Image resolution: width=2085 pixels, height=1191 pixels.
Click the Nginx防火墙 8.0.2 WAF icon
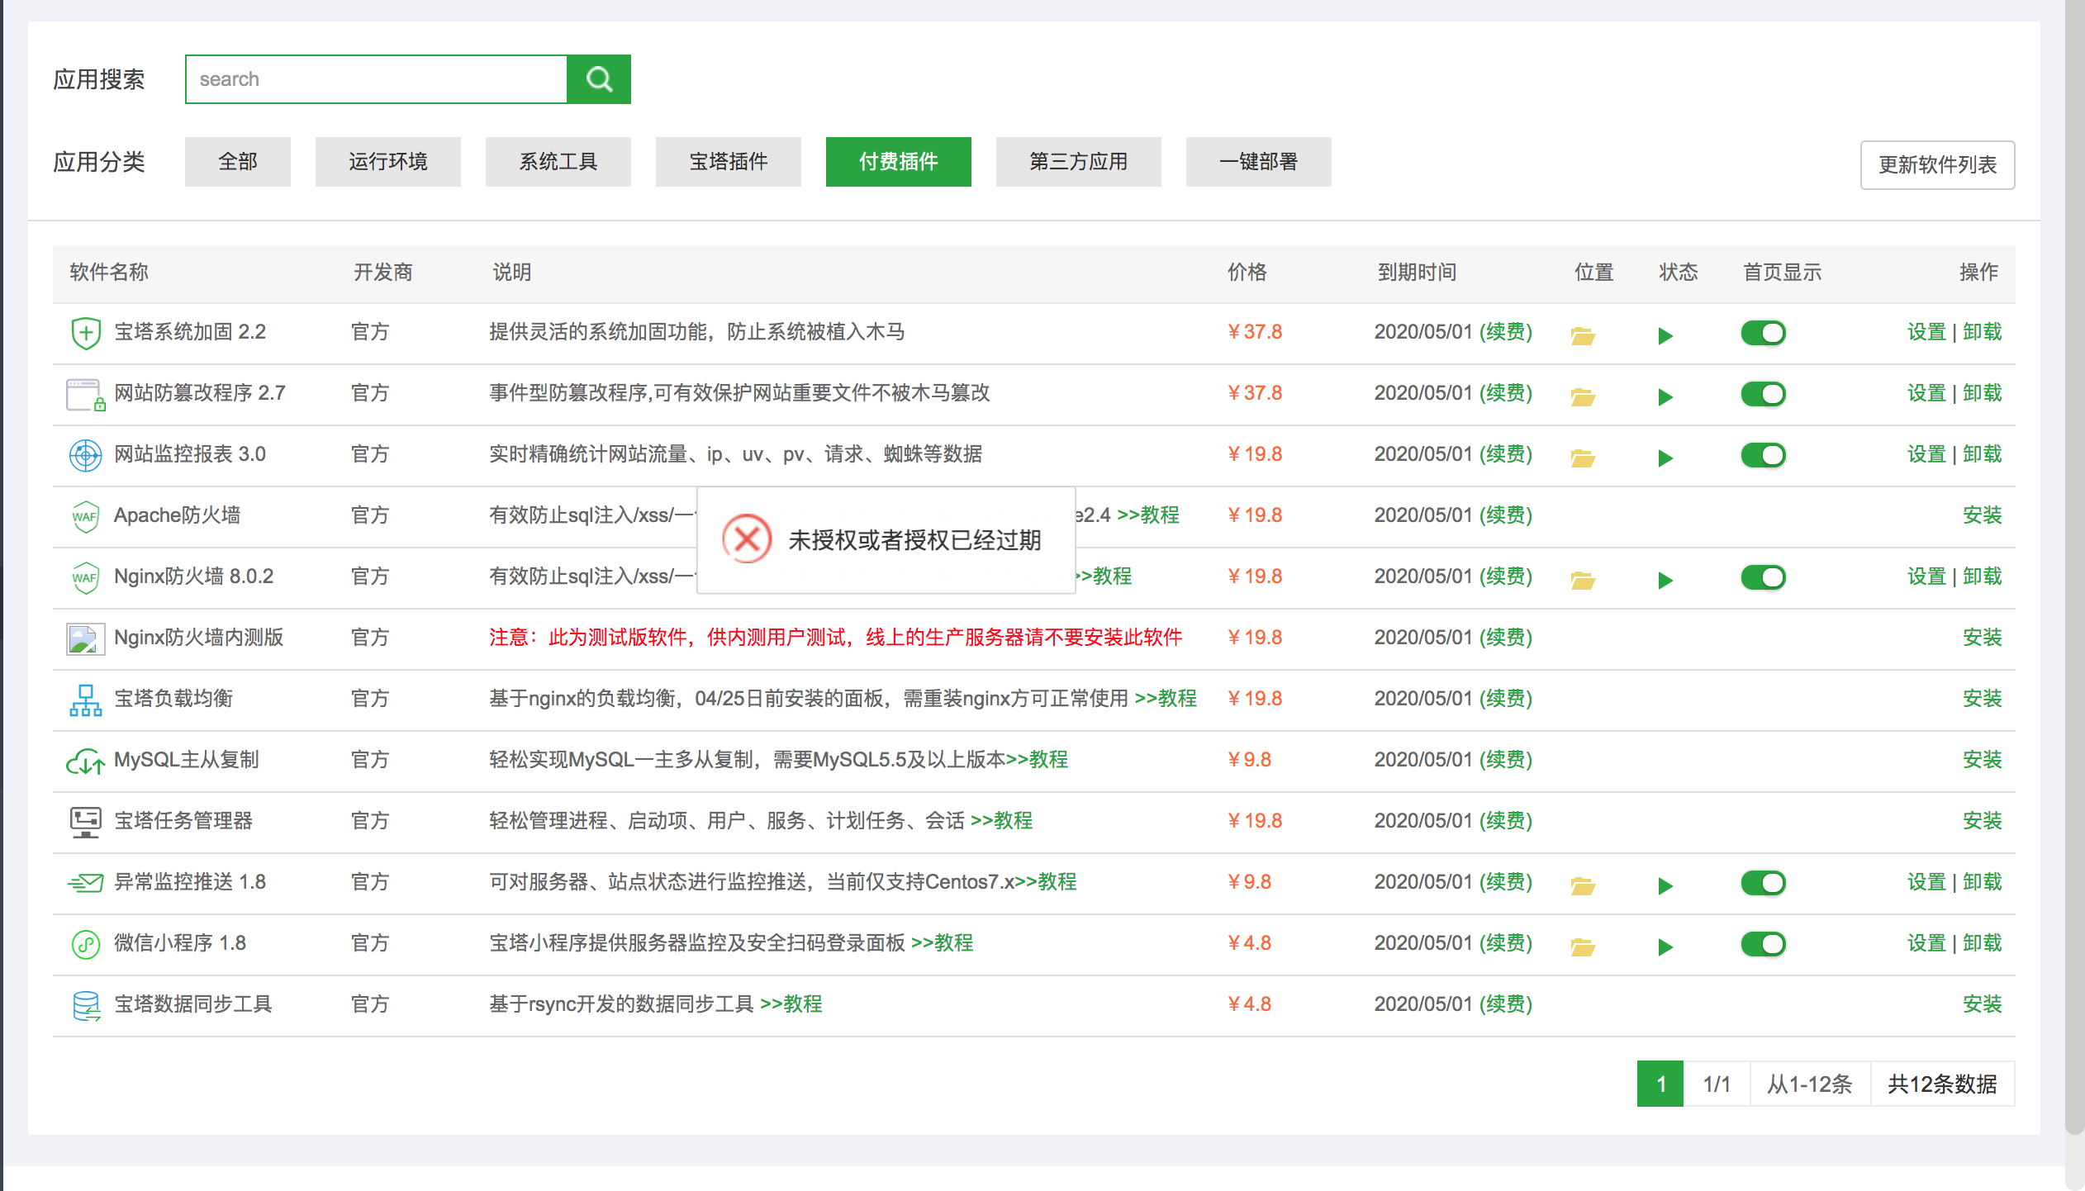pyautogui.click(x=86, y=577)
